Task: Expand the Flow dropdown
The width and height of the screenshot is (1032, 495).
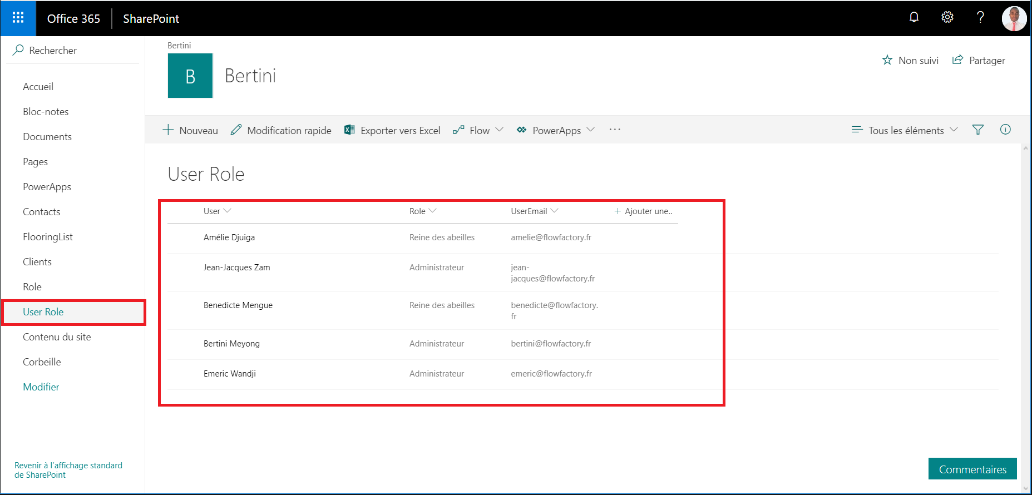Action: click(478, 130)
